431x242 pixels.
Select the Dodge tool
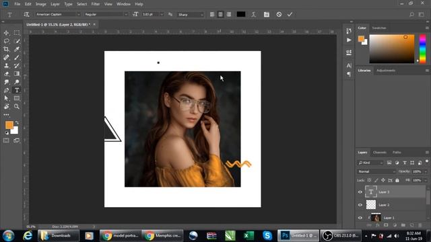pos(17,82)
